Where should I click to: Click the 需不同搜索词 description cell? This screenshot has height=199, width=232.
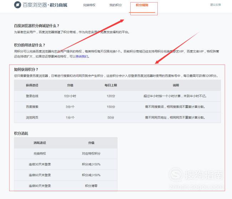pyautogui.click(x=175, y=107)
